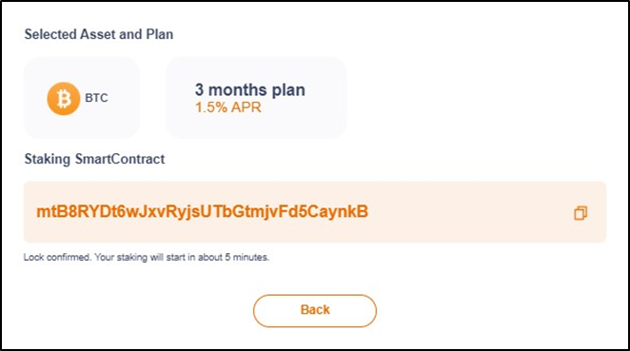This screenshot has width=630, height=351.
Task: Click the '3 months plan' title text
Action: tap(250, 89)
